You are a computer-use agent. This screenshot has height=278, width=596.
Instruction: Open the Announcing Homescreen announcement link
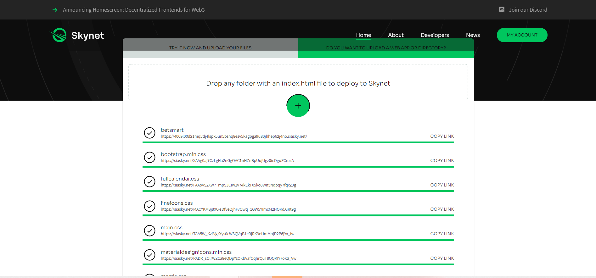[134, 10]
